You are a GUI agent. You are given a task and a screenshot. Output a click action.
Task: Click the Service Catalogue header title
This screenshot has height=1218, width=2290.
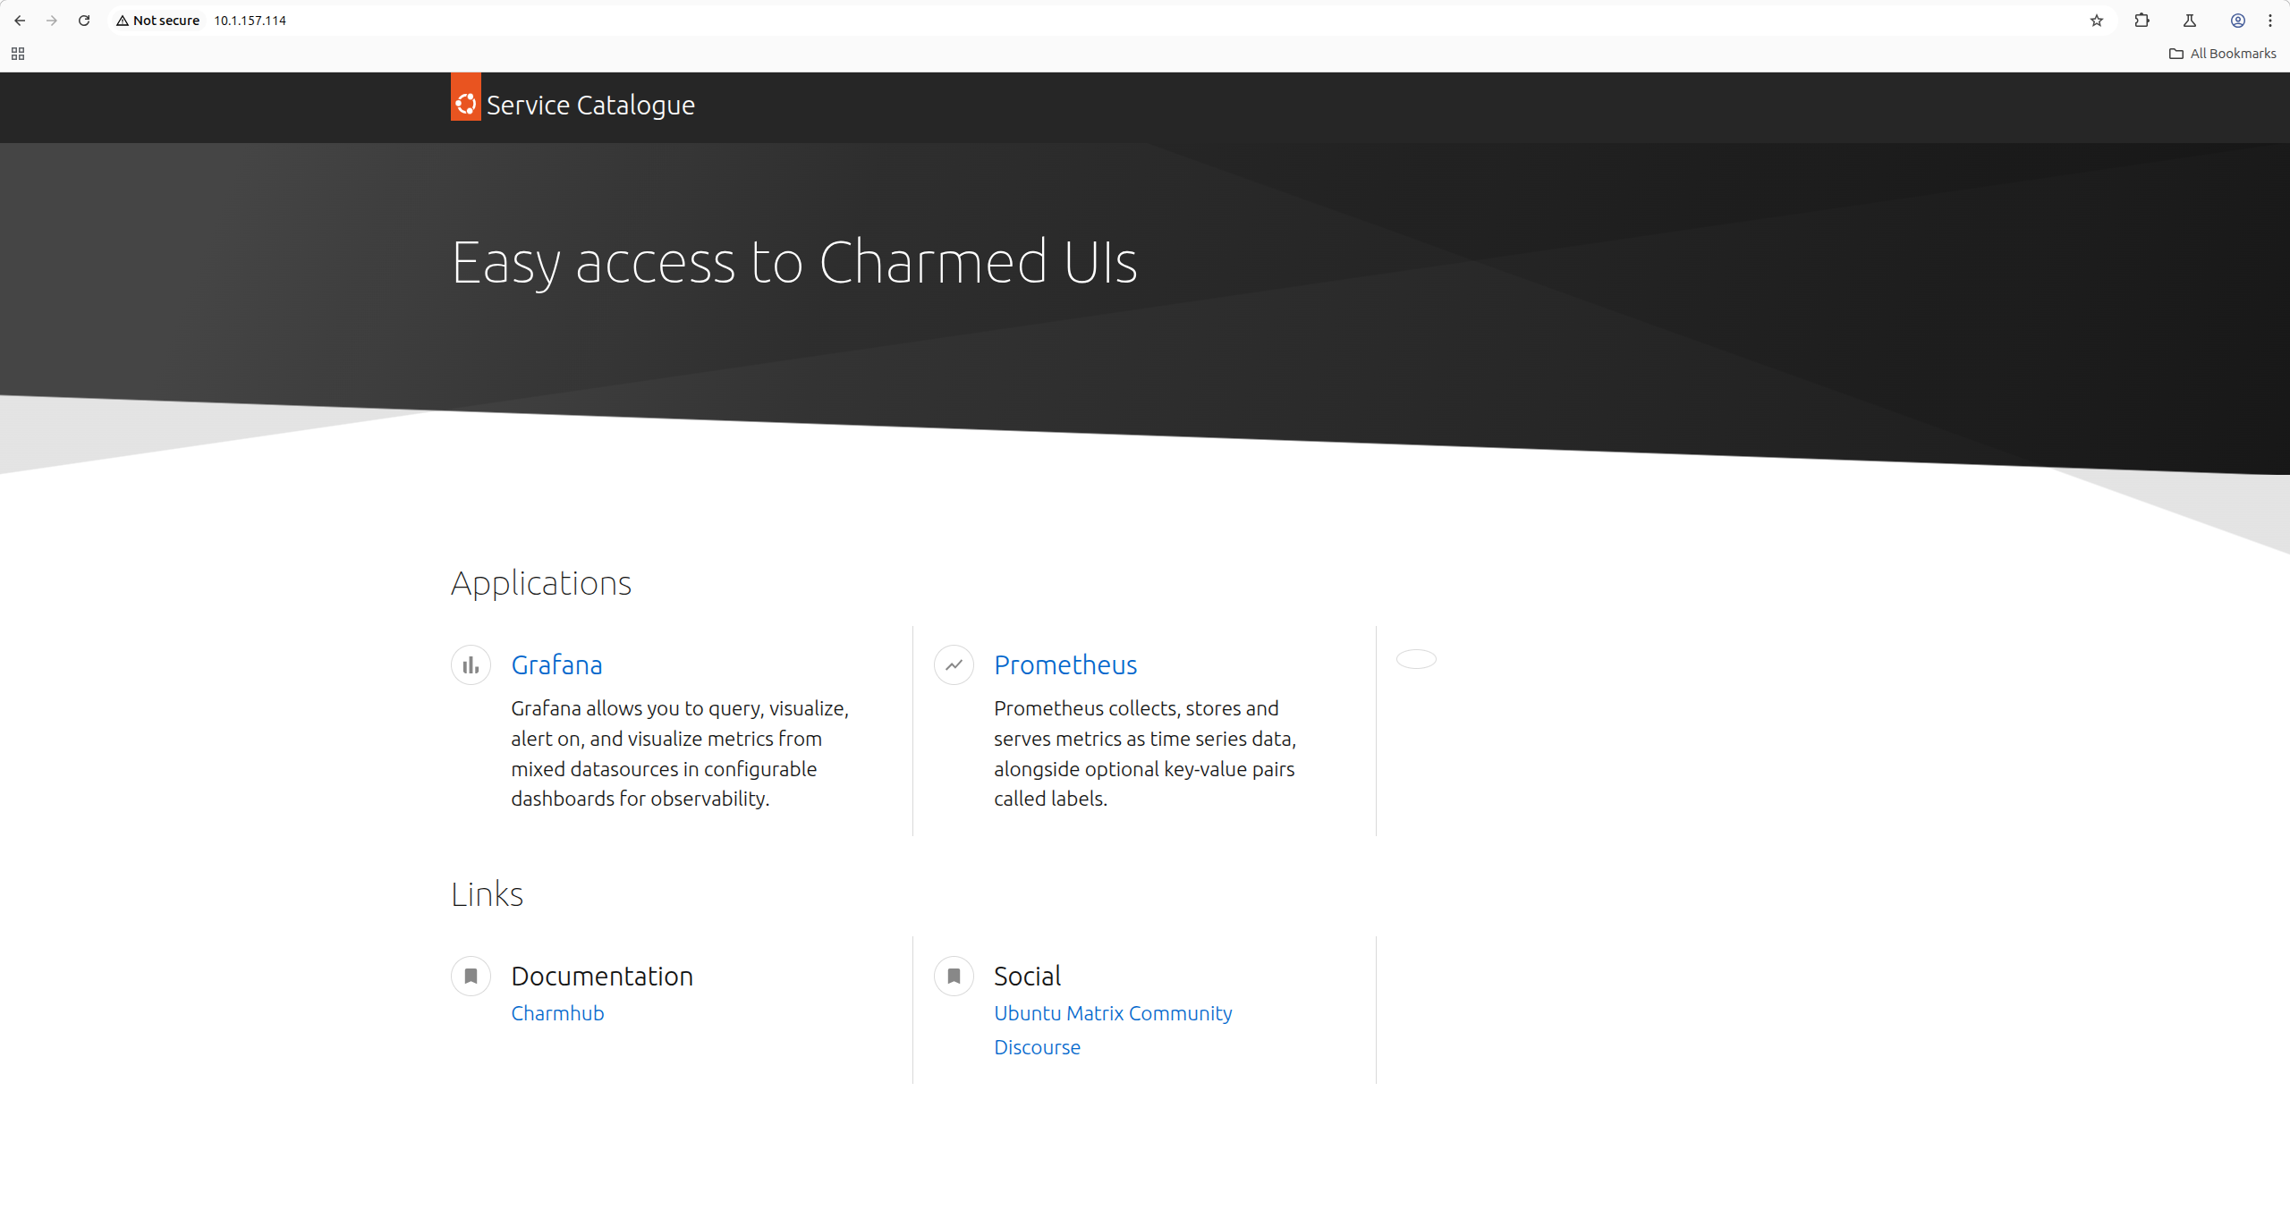tap(590, 106)
